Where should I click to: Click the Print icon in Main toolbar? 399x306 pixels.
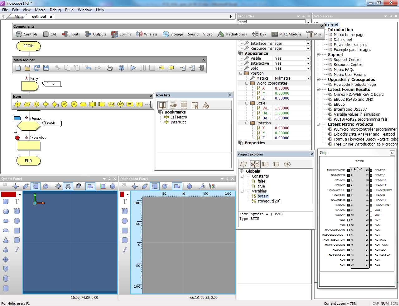(x=110, y=68)
